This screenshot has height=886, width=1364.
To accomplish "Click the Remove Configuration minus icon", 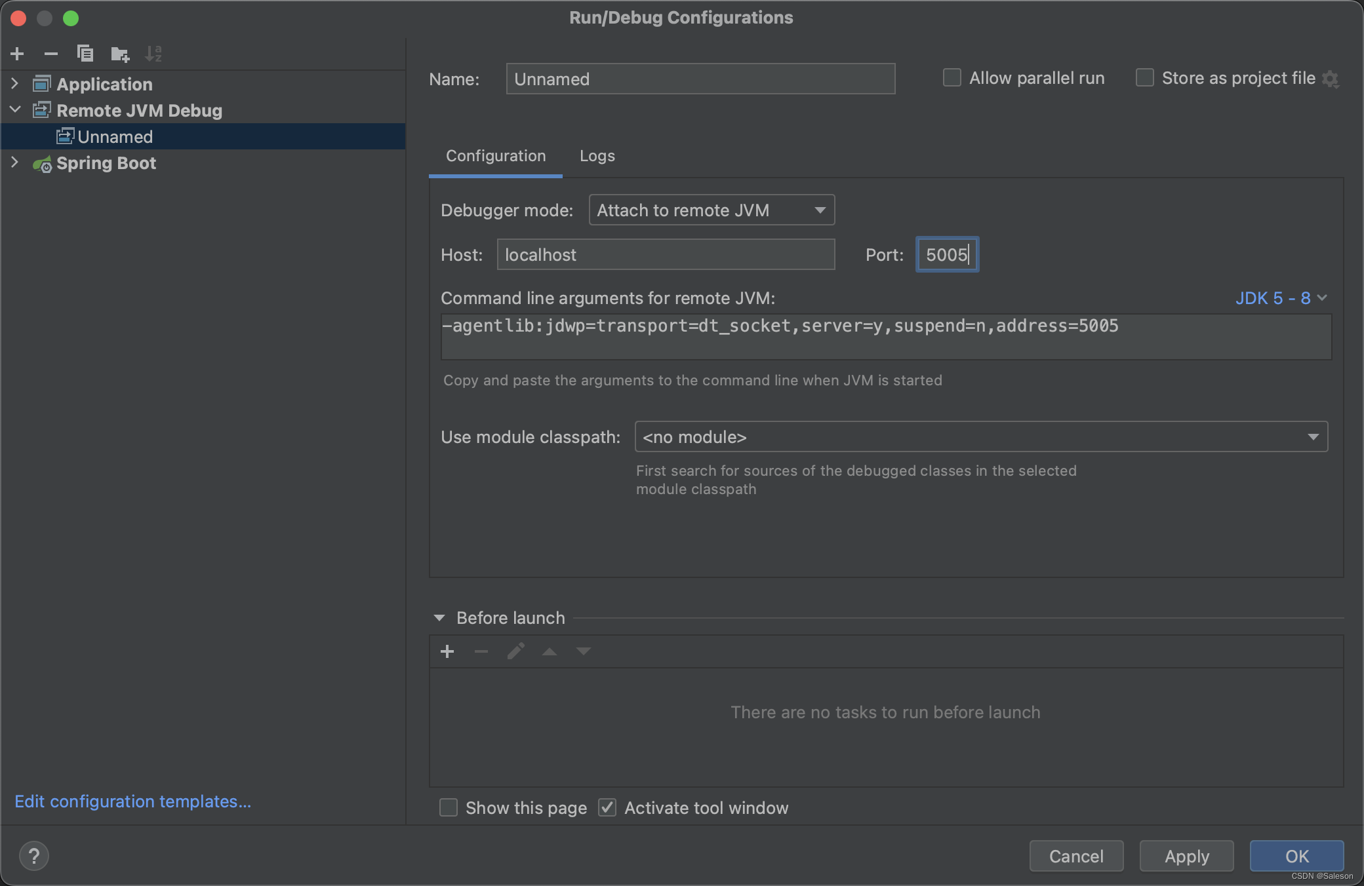I will click(x=51, y=54).
